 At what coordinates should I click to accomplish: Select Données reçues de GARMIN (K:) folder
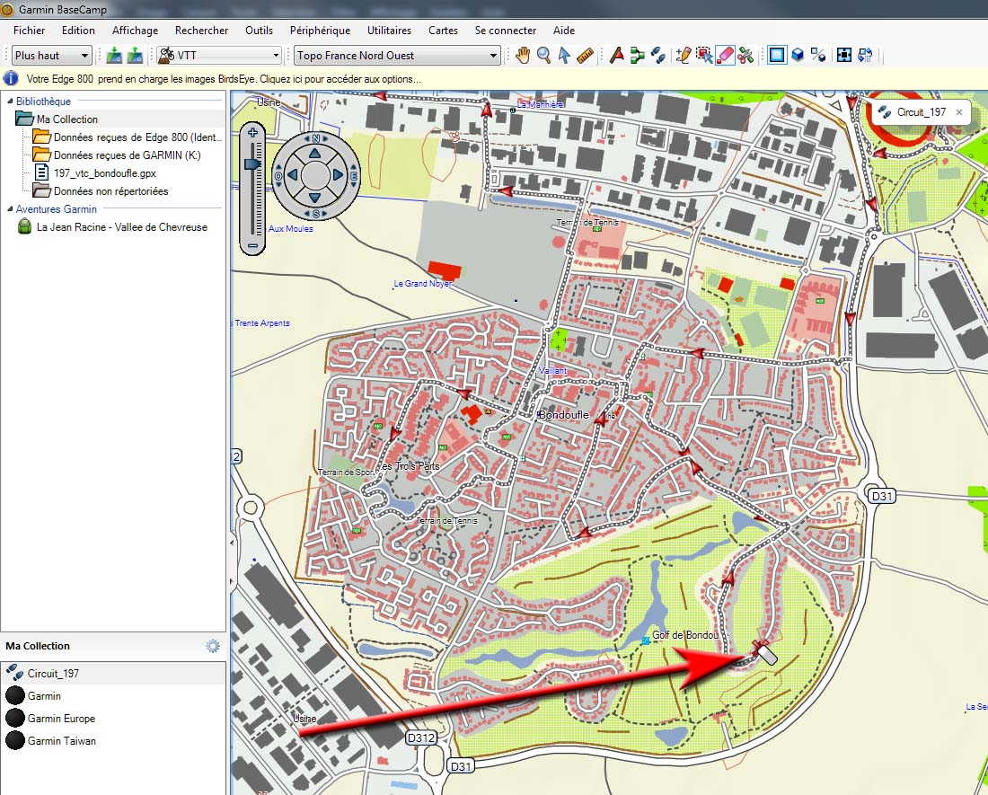point(127,155)
